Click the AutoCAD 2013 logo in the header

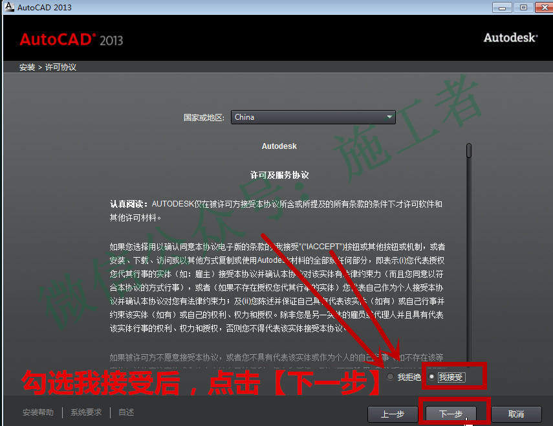[71, 39]
